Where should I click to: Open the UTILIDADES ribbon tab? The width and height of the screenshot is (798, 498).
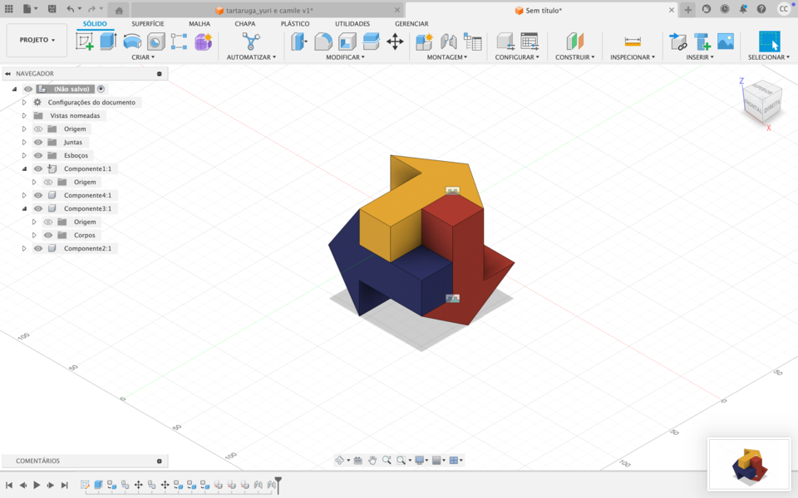tap(352, 23)
